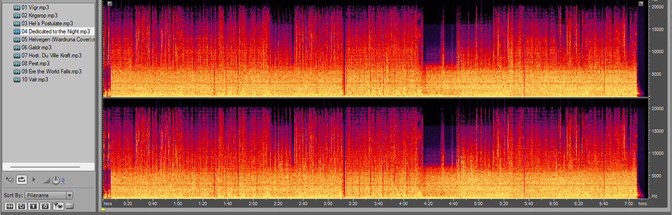Click waveform icon beside 06 Galdr.mp3
672x215 pixels.
coord(17,47)
